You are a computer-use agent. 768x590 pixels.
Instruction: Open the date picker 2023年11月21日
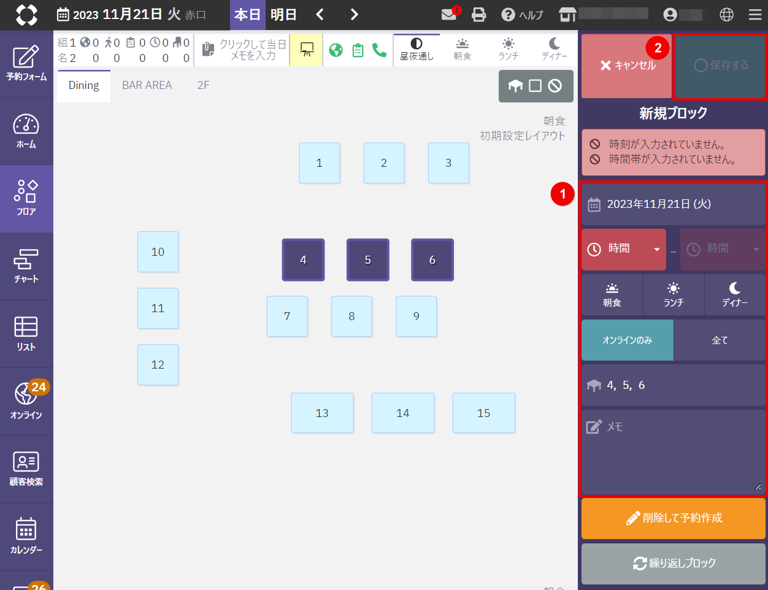[672, 204]
